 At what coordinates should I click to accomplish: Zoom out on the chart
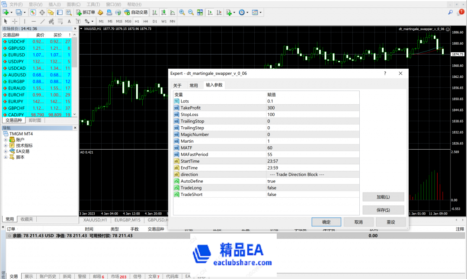191,12
